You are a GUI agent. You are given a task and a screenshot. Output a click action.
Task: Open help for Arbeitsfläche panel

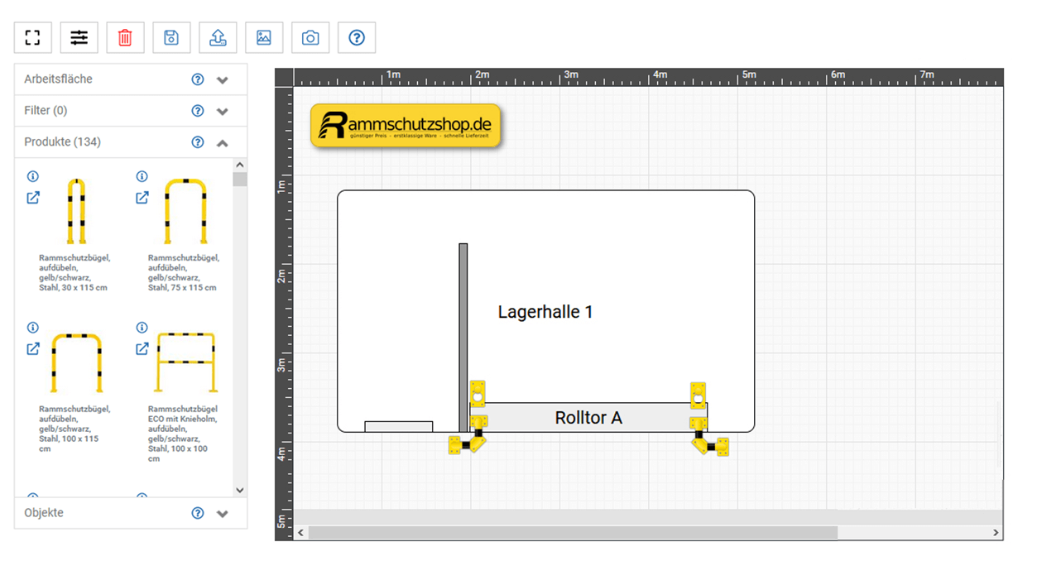coord(198,79)
